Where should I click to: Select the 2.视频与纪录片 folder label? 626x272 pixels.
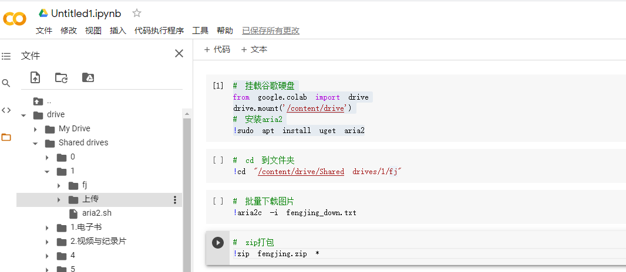coord(99,242)
